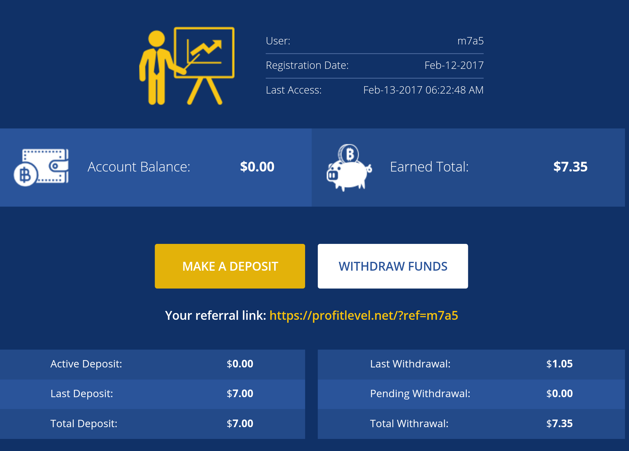Select the Pending Withdrawal row
Viewport: 629px width, 451px height.
(471, 394)
